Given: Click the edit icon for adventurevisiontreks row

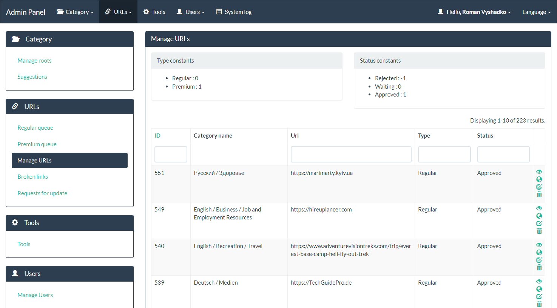Looking at the screenshot, I should pyautogui.click(x=539, y=260).
